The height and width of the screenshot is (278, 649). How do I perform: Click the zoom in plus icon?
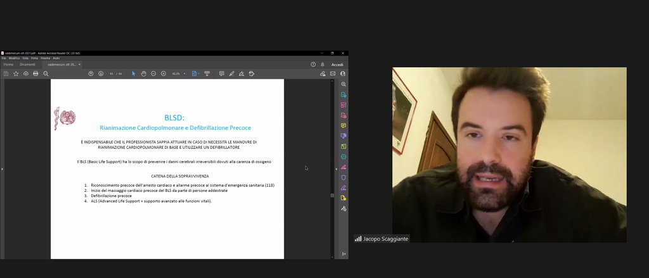coord(164,73)
